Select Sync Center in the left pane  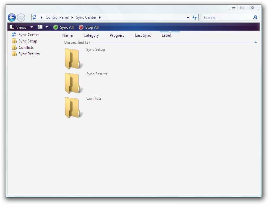29,35
